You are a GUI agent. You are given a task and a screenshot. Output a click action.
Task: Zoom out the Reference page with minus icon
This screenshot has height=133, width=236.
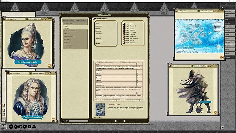coord(66,121)
